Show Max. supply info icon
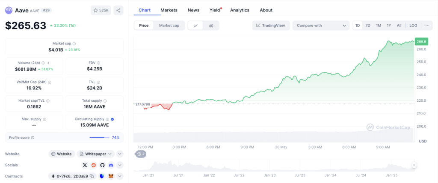The image size is (438, 183). [44, 119]
